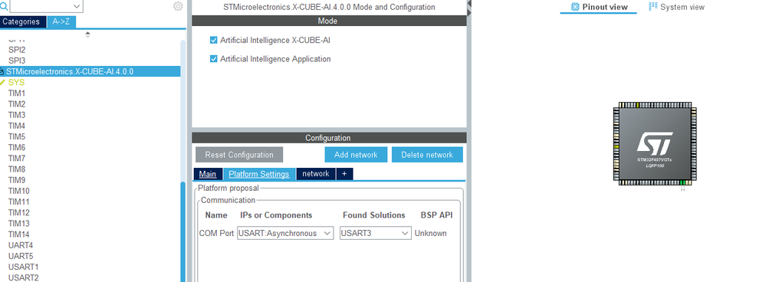Open the USART:Asynchronous IP dropdown
This screenshot has height=282, width=766.
[x=285, y=233]
